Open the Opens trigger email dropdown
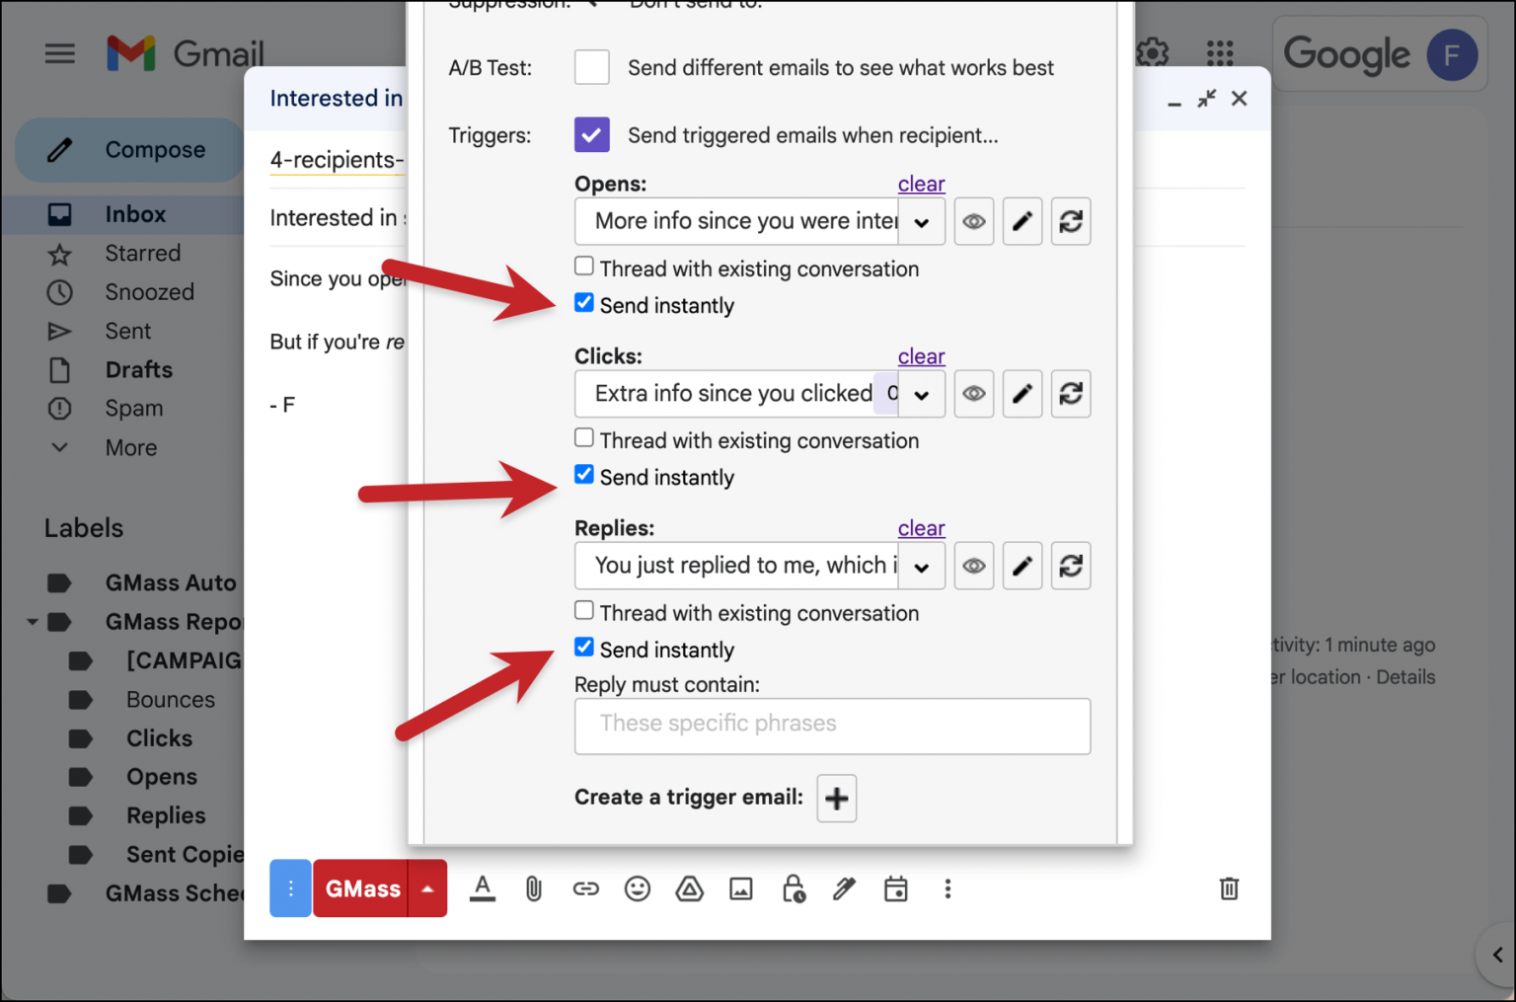 click(x=921, y=221)
